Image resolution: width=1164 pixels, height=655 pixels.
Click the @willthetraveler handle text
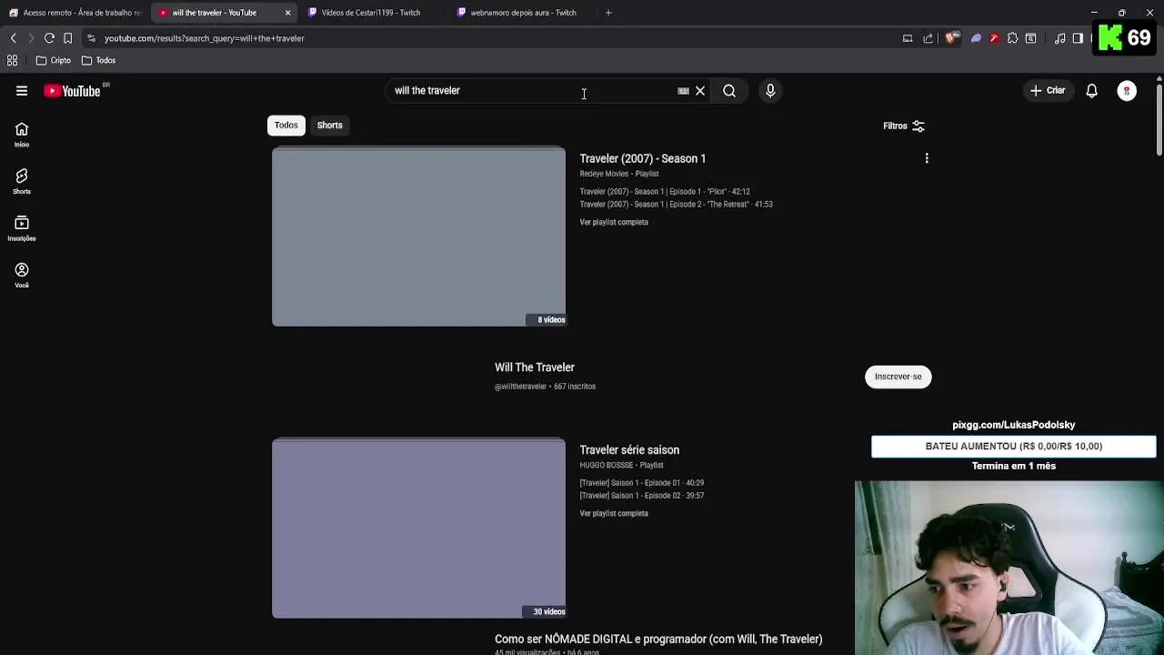point(520,387)
